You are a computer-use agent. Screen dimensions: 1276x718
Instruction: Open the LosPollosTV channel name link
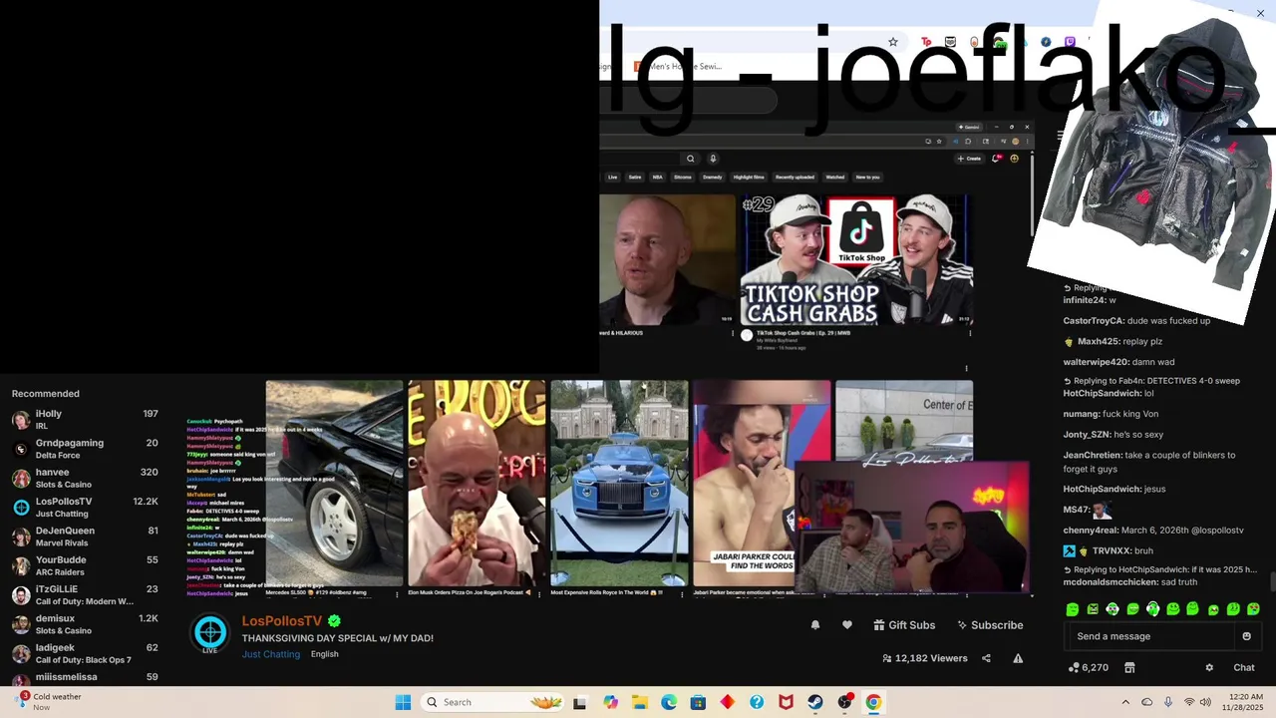click(x=282, y=621)
